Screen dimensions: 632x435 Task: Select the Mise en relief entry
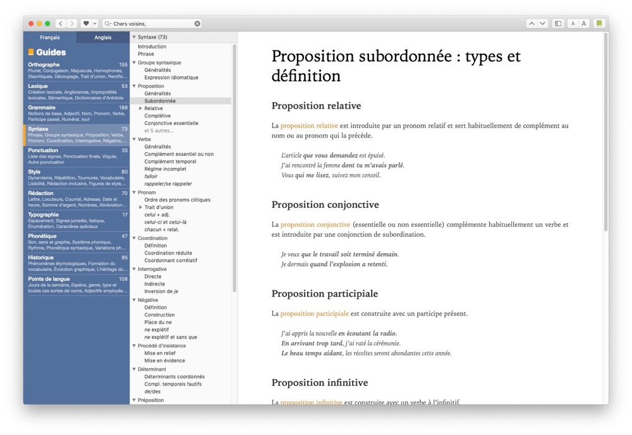tap(160, 353)
